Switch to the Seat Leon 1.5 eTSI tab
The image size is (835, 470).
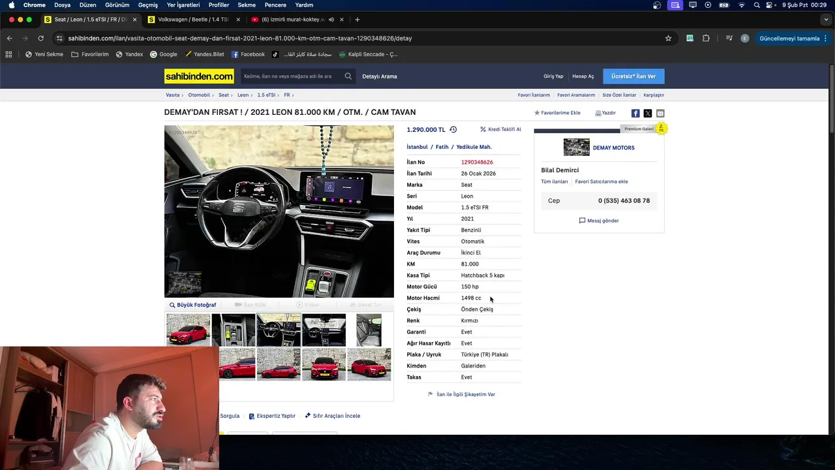pyautogui.click(x=90, y=20)
